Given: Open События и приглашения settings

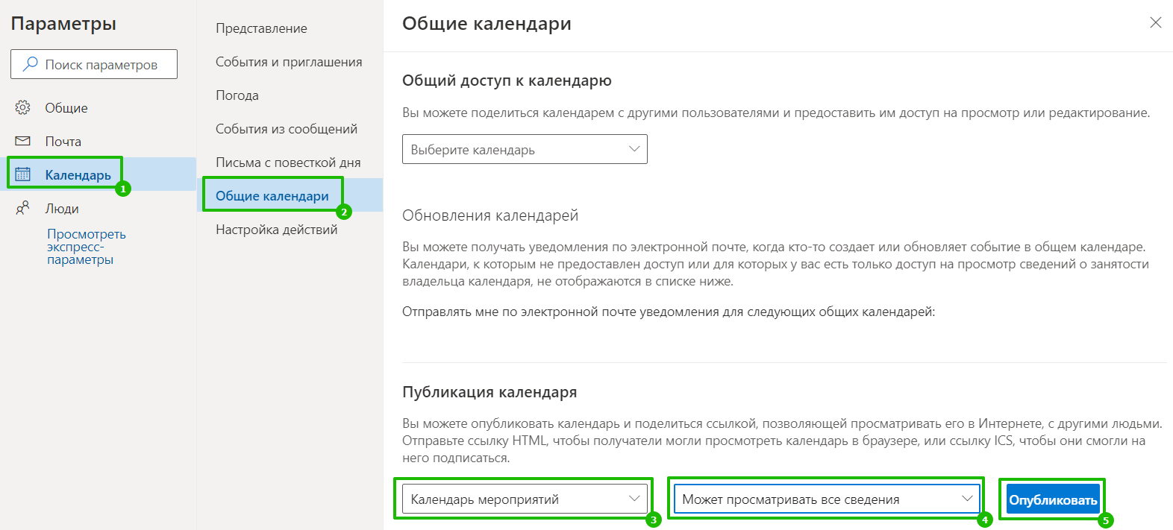Looking at the screenshot, I should point(289,62).
